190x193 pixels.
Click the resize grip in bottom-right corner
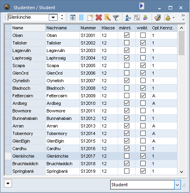[x=184, y=185]
